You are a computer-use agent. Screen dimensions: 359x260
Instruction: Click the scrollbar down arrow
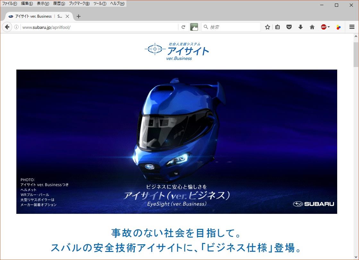pyautogui.click(x=356, y=257)
